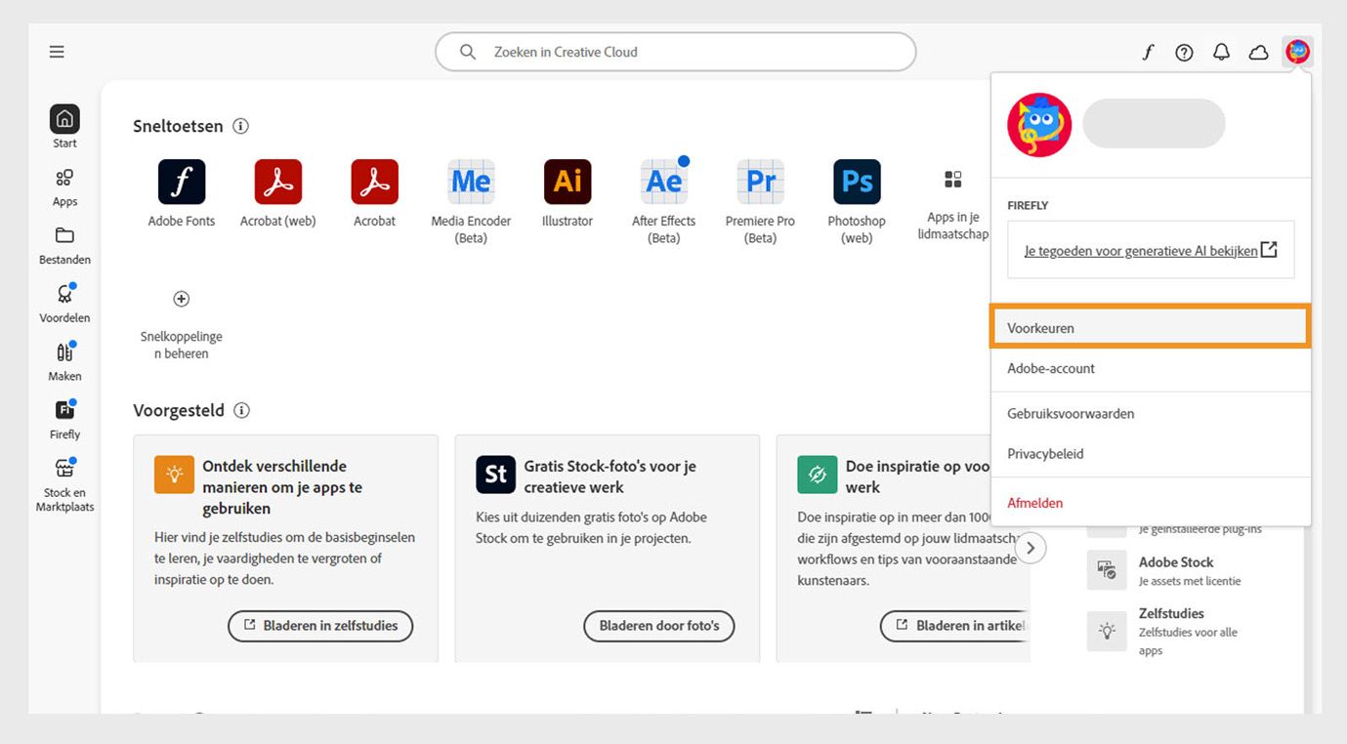The image size is (1347, 744).
Task: Open Apps in sidebar
Action: pos(64,187)
